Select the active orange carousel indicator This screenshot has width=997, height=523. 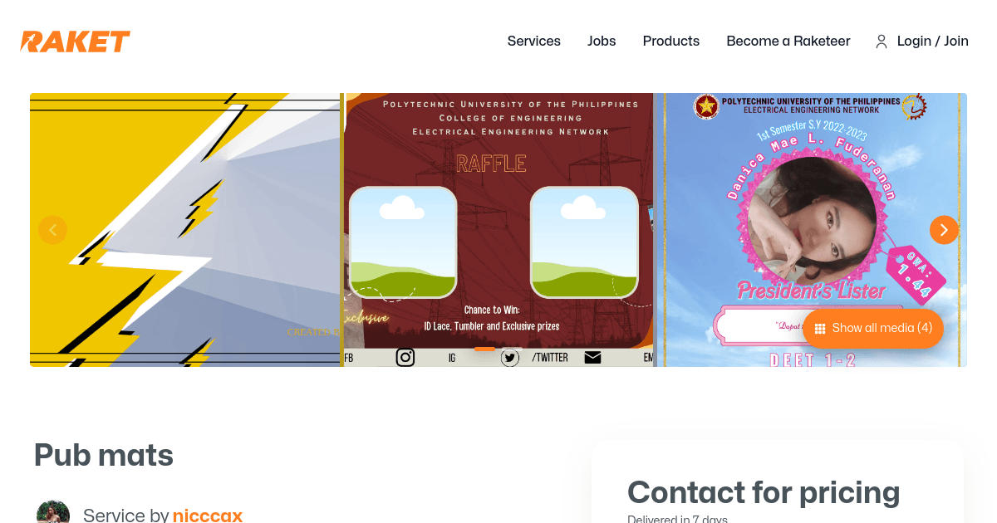[484, 349]
